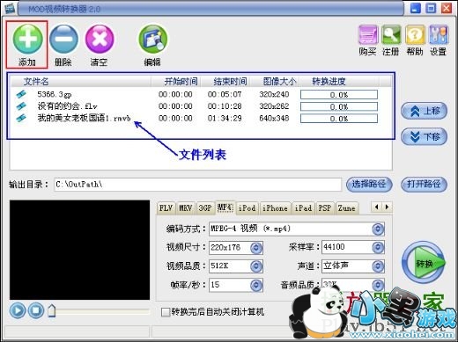Click end time 00:05:07

click(x=225, y=94)
